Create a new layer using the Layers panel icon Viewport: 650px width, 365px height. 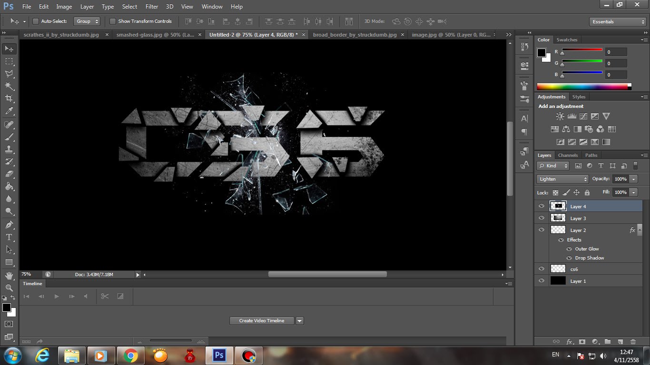click(x=620, y=342)
